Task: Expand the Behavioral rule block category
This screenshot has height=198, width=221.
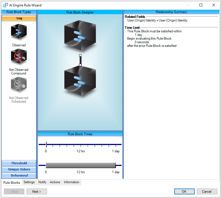Action: click(x=19, y=175)
